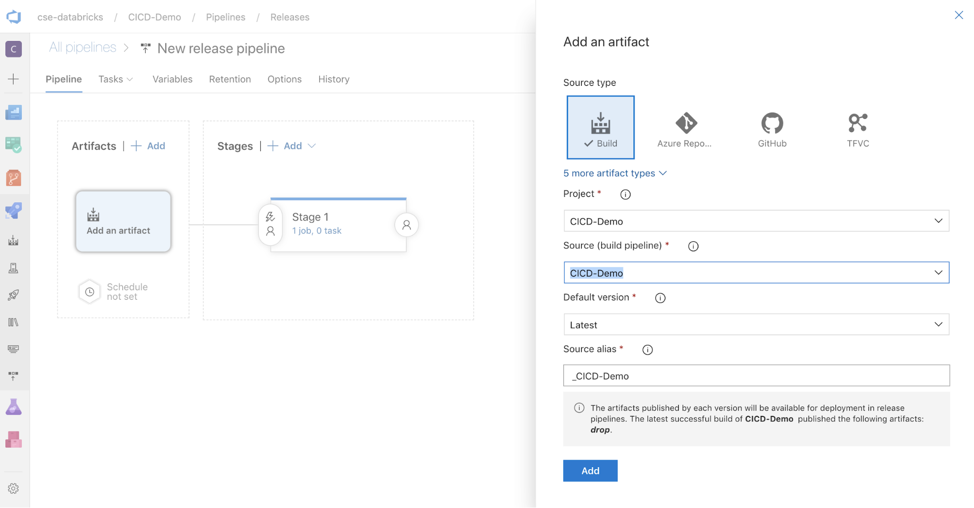Screen dimensions: 974x508
Task: Navigate back to All pipelines
Action: point(82,47)
